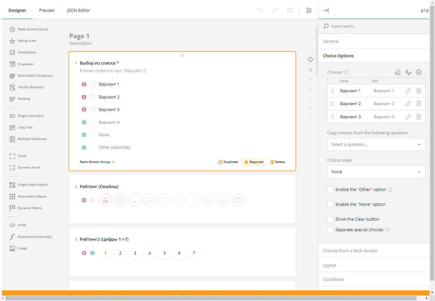The height and width of the screenshot is (301, 435).
Task: Clear all choices with the eraser icon
Action: (x=397, y=72)
